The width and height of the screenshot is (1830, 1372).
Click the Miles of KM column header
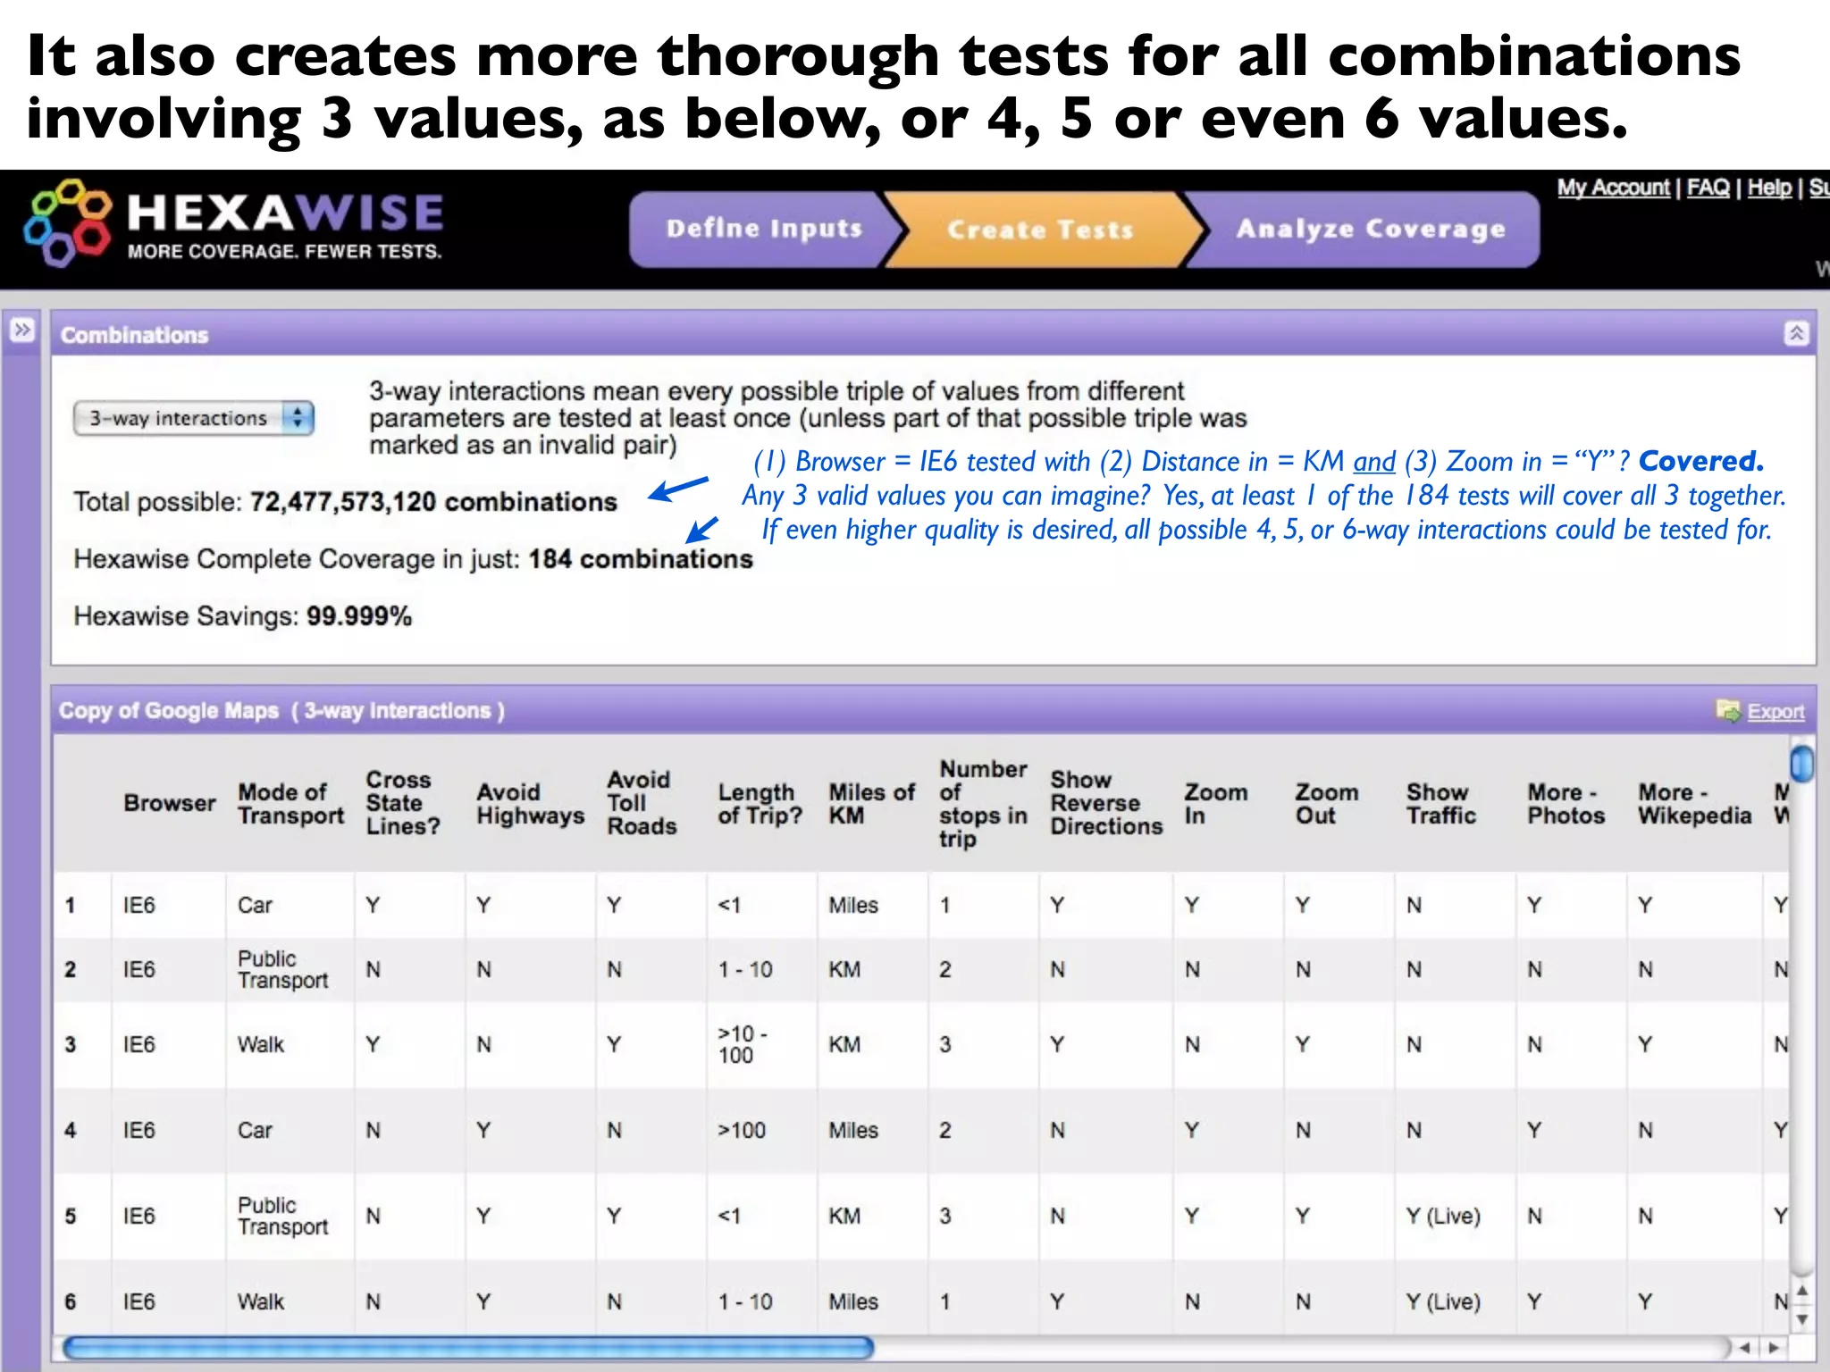pos(872,804)
